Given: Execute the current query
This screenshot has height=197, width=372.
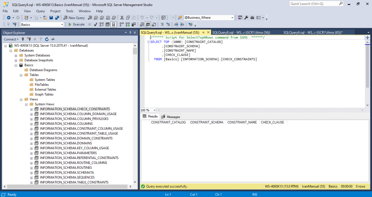Looking at the screenshot, I should click(x=77, y=25).
